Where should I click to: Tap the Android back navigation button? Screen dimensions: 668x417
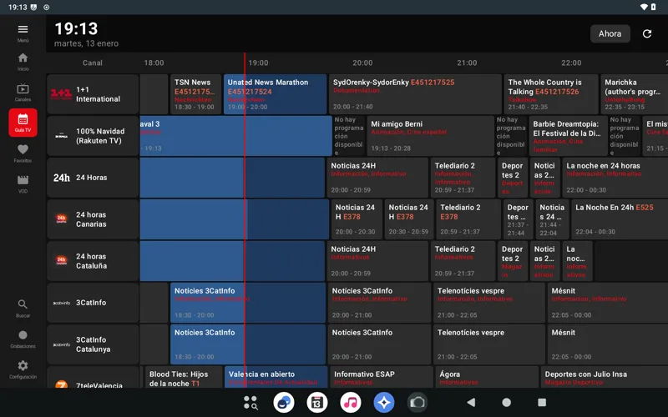pyautogui.click(x=471, y=402)
